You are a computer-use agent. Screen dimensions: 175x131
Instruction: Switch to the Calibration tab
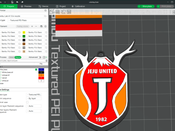[78, 6]
